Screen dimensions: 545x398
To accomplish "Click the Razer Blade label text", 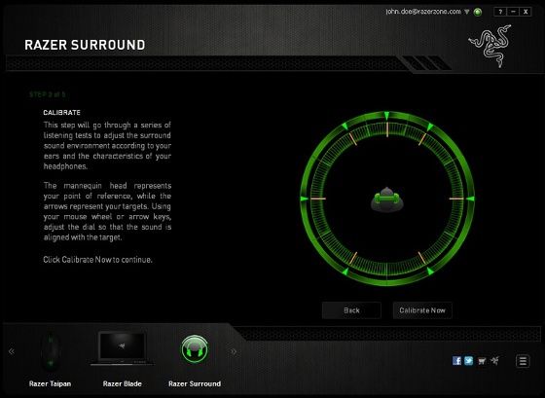I will (122, 383).
